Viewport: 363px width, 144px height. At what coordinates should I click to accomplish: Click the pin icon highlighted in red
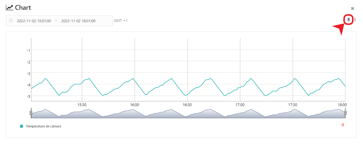[348, 20]
